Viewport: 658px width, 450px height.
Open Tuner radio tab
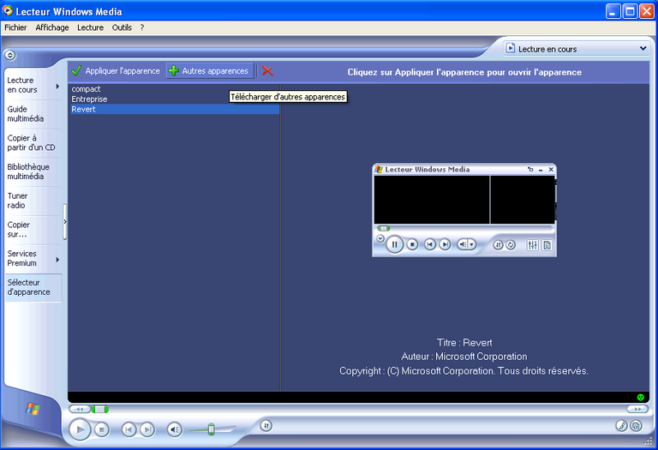click(x=33, y=201)
